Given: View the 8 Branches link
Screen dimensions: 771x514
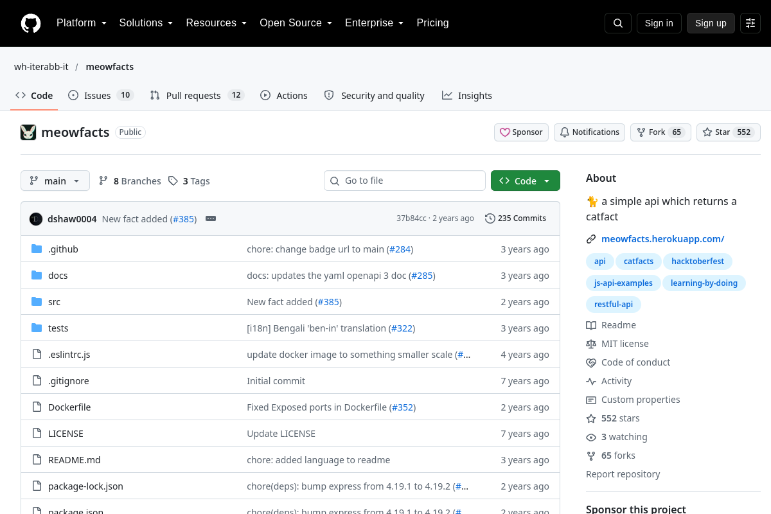Looking at the screenshot, I should click(x=130, y=181).
